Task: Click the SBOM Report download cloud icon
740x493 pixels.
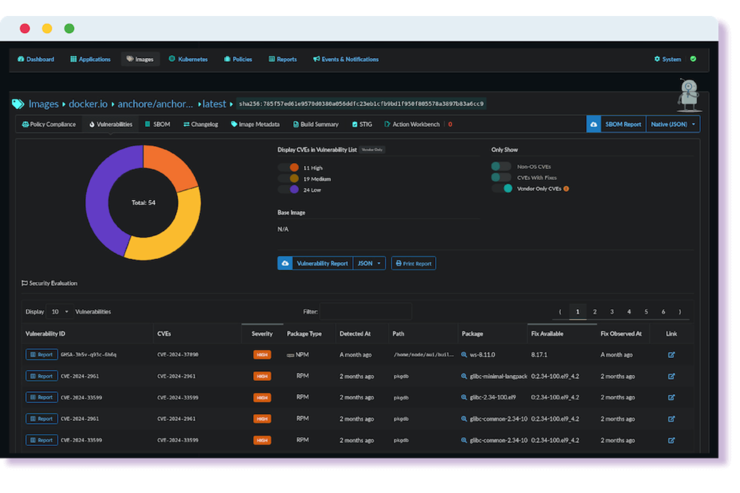Action: click(x=593, y=124)
